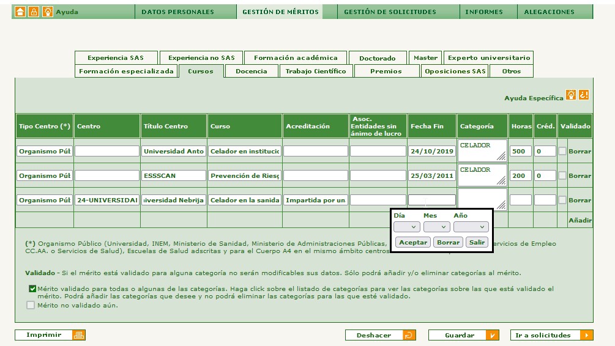This screenshot has height=346, width=615.
Task: Open the Ayuda lightbulb icon
Action: [48, 12]
